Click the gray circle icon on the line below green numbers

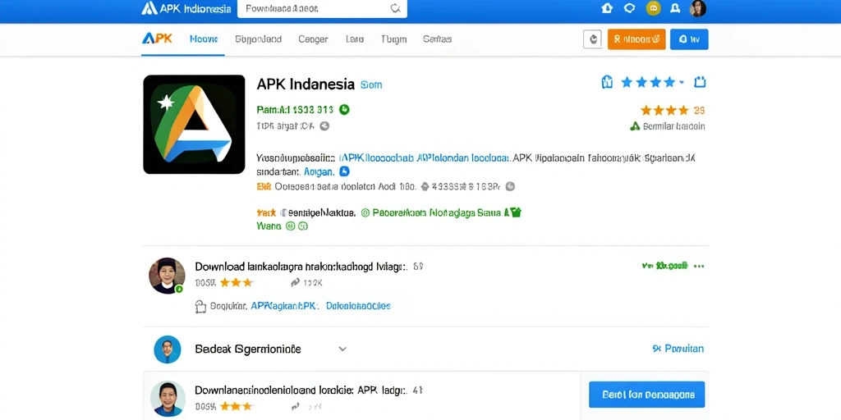tap(324, 126)
